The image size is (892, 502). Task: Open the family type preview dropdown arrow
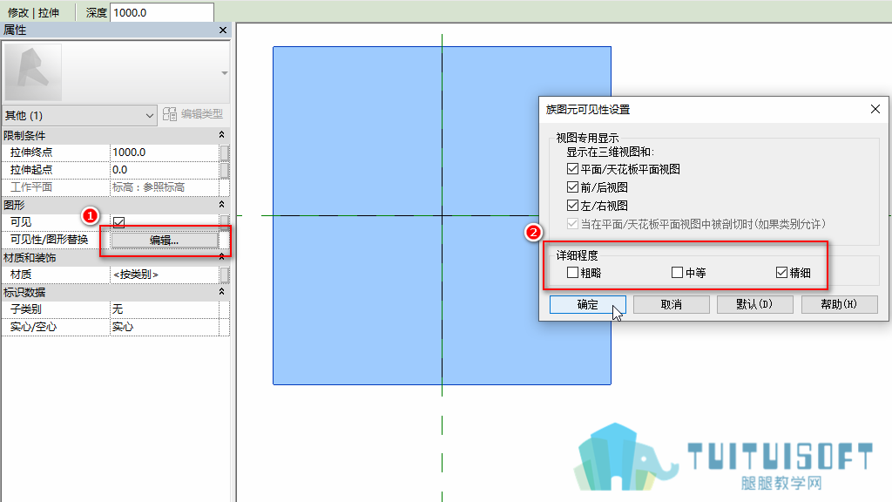(x=225, y=73)
